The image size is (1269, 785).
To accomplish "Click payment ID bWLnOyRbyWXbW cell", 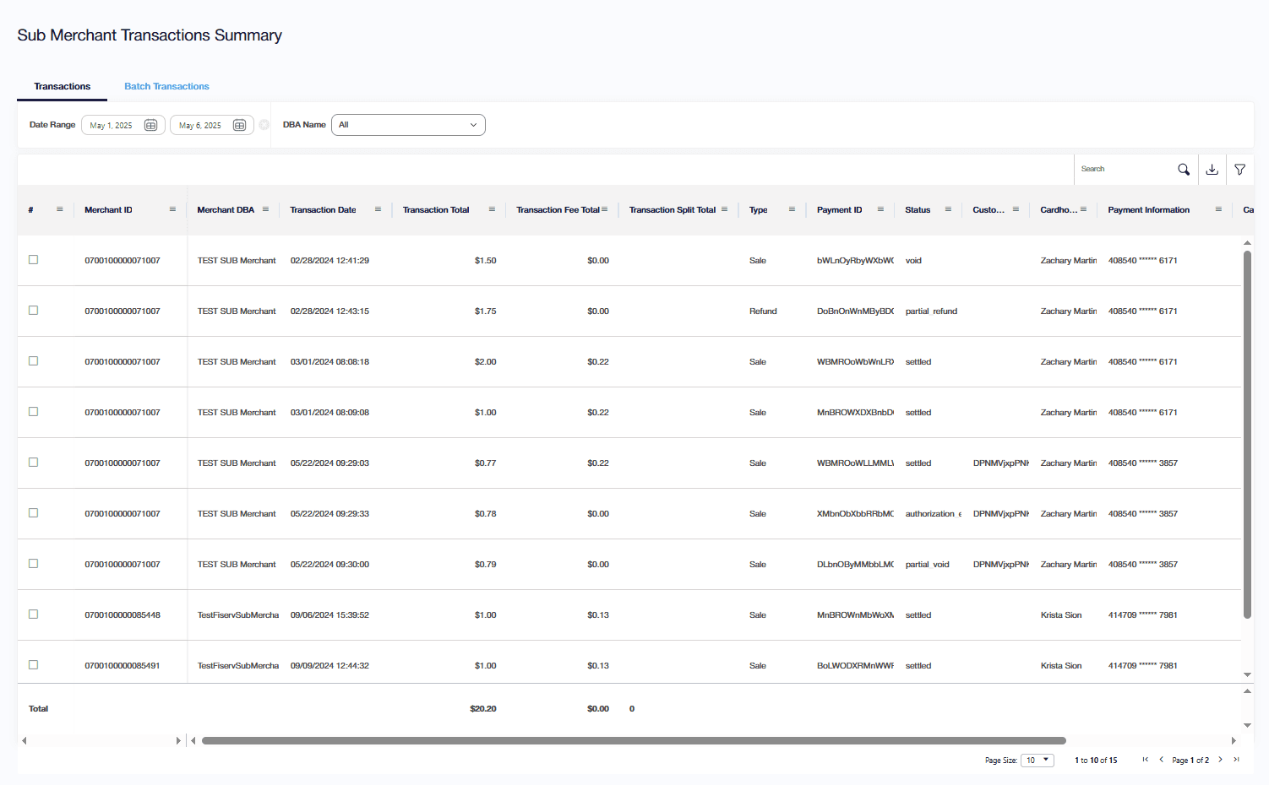I will 855,260.
